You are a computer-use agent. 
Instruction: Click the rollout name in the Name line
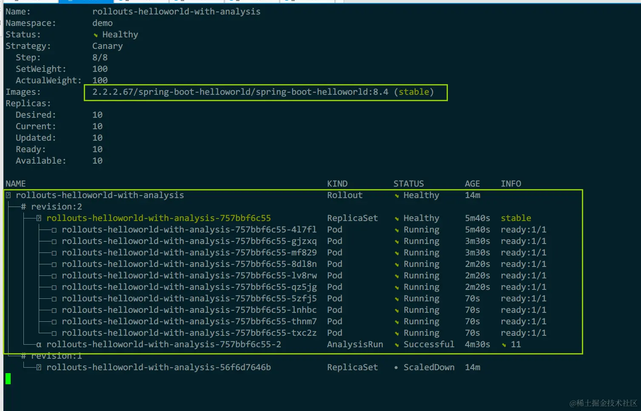coord(176,11)
